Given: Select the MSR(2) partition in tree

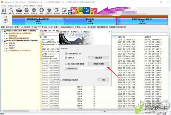Looking at the screenshot, I should (x=12, y=48).
